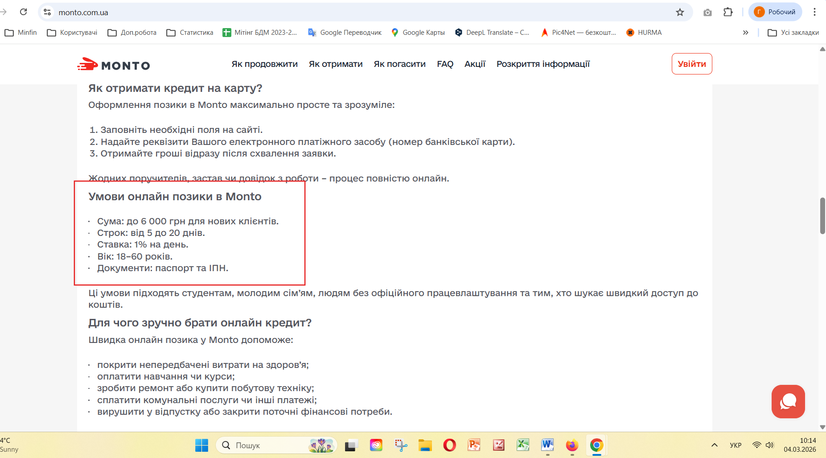Open the clock and date 04.03.2026

pyautogui.click(x=800, y=445)
